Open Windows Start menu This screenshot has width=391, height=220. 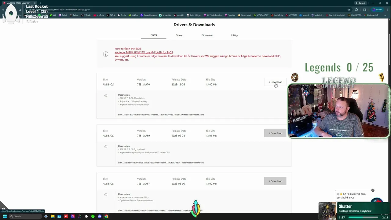5,216
